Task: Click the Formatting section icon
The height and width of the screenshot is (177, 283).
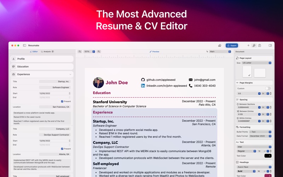Action: click(x=237, y=127)
